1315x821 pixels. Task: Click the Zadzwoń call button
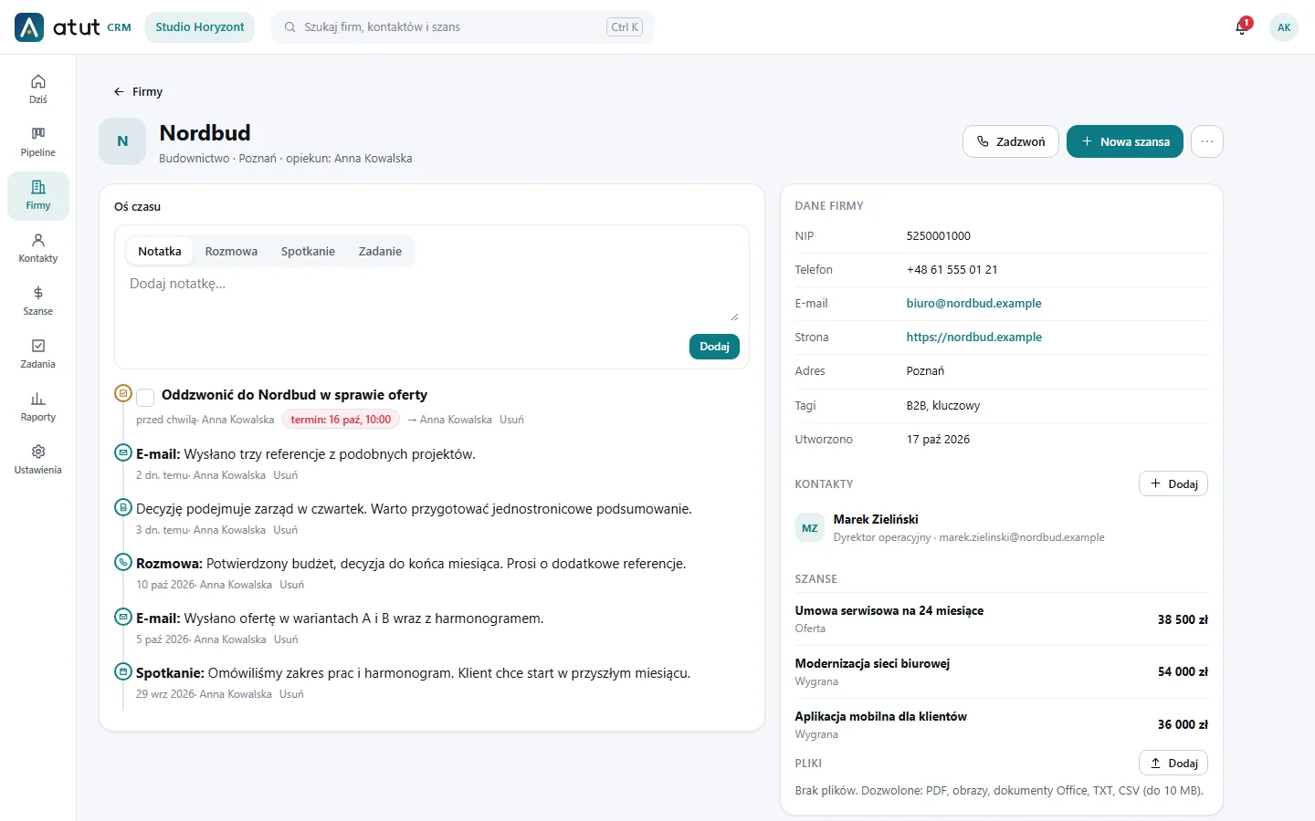pos(1011,141)
